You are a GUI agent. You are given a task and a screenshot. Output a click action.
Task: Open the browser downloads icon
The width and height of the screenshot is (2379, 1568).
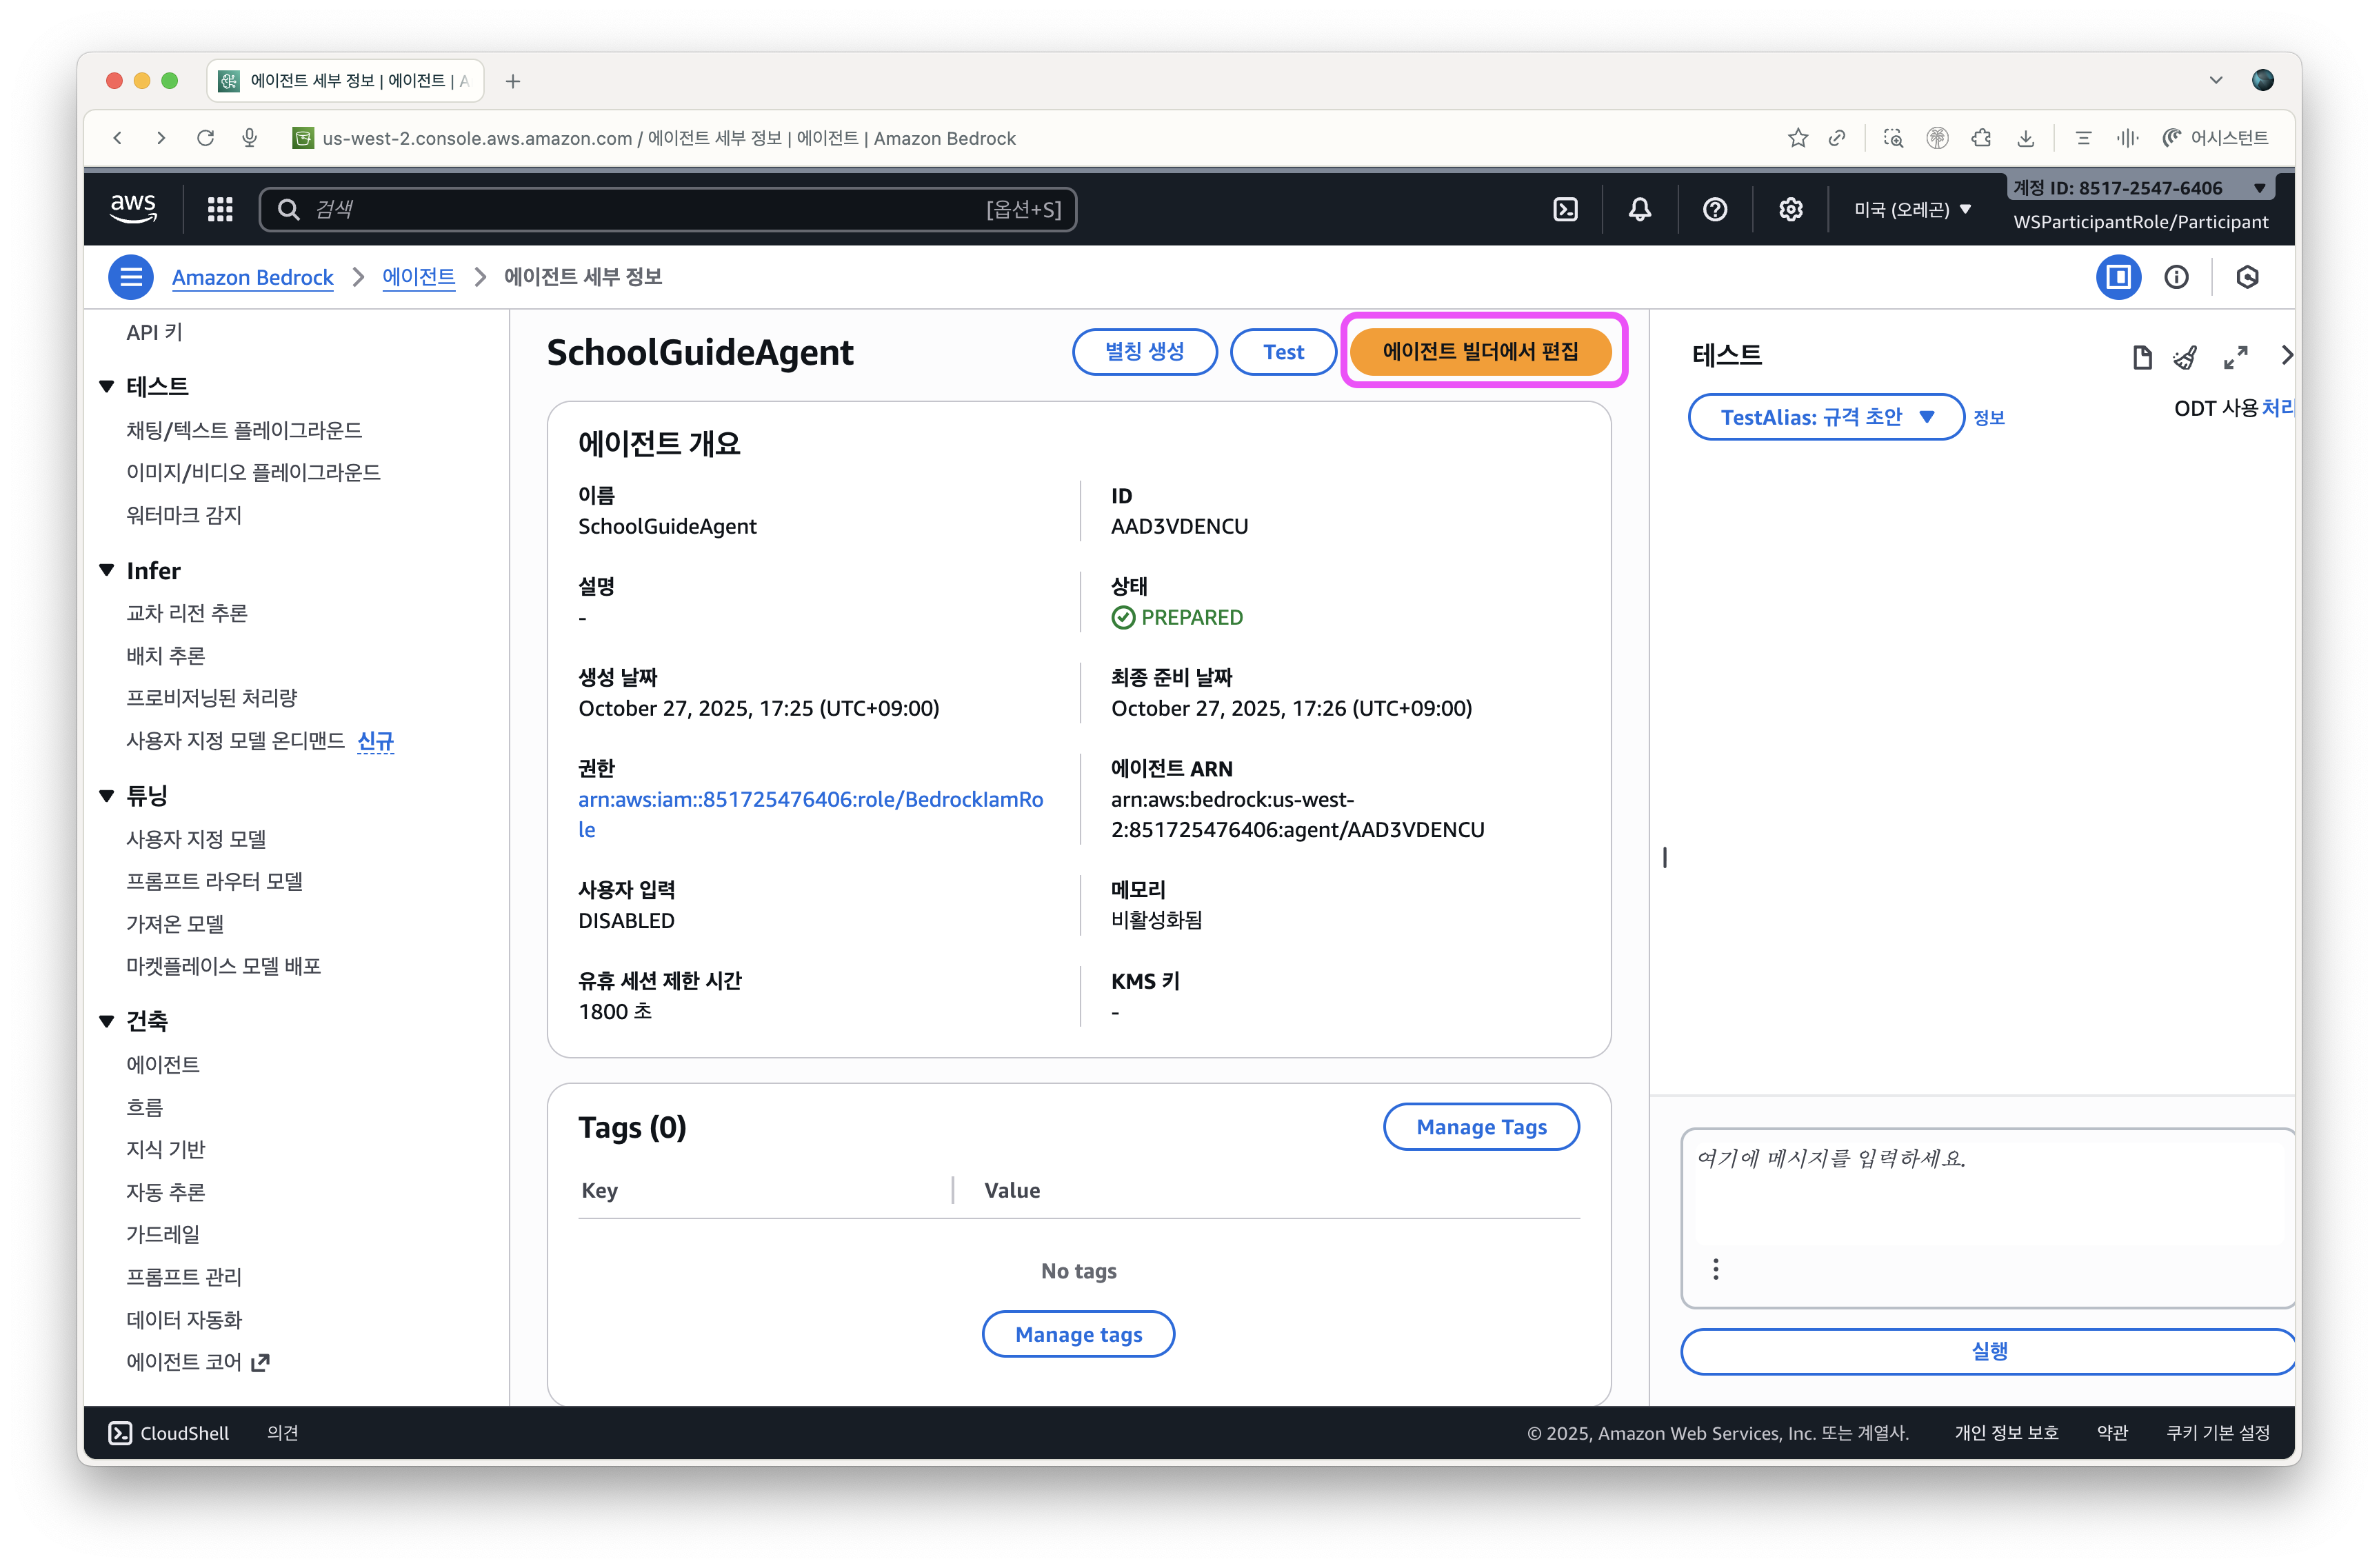pos(2025,138)
